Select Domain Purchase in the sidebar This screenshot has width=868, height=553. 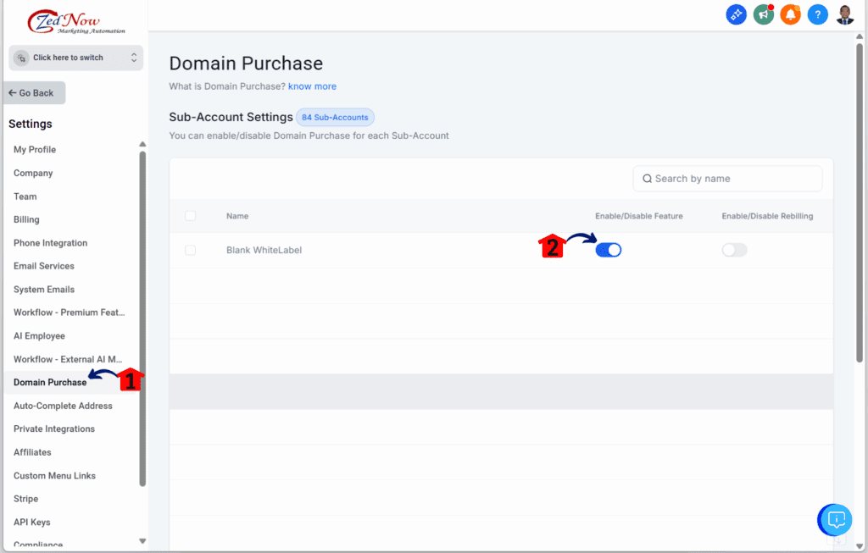[x=50, y=382]
